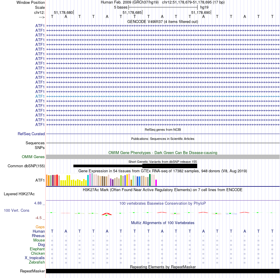Click the bright red bar in the GTEx chart
This screenshot has height=278, width=280.
click(x=57, y=180)
